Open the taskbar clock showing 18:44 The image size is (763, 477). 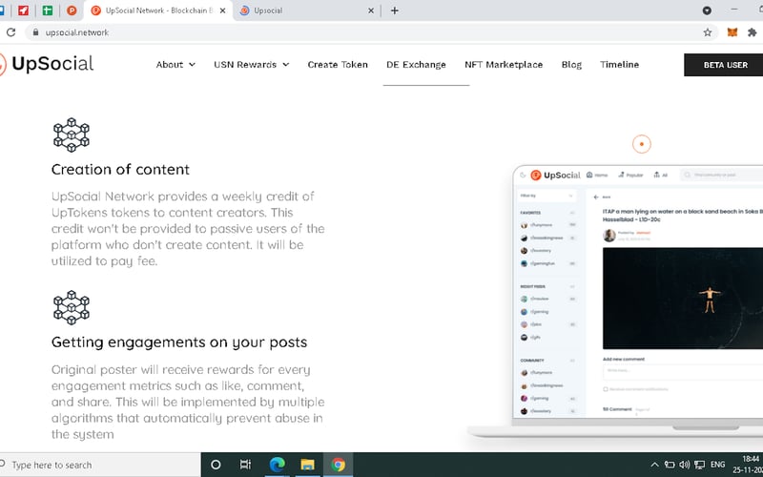[750, 465]
